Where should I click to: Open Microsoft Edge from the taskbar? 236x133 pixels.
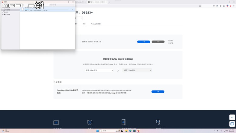pyautogui.click(x=130, y=131)
